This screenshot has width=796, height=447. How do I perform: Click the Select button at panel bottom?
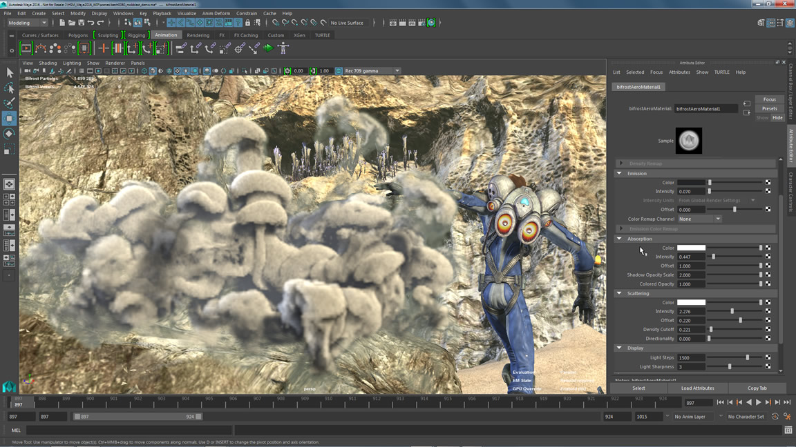[638, 388]
